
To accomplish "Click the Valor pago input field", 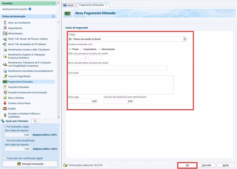I will [83, 101].
